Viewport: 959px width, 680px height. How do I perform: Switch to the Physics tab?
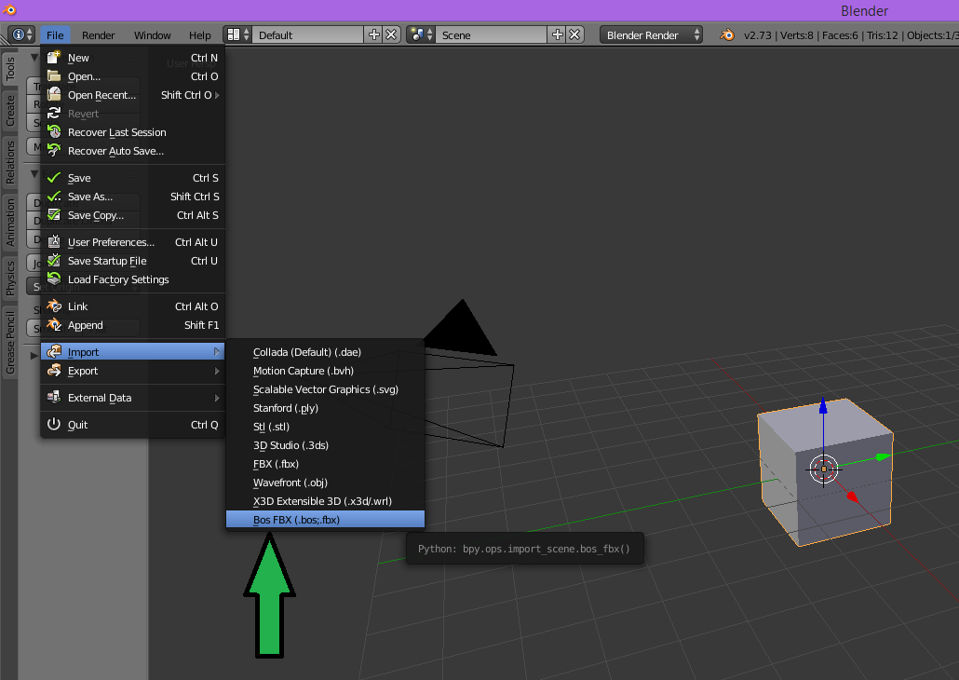pyautogui.click(x=10, y=279)
